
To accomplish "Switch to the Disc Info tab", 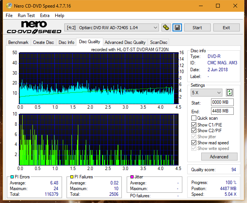I will point(66,42).
